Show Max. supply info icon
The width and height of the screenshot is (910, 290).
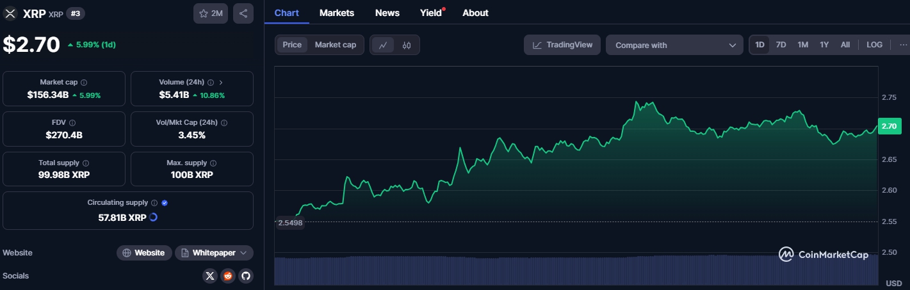(213, 163)
